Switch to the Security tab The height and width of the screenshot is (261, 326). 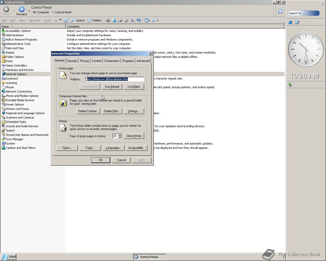(72, 61)
